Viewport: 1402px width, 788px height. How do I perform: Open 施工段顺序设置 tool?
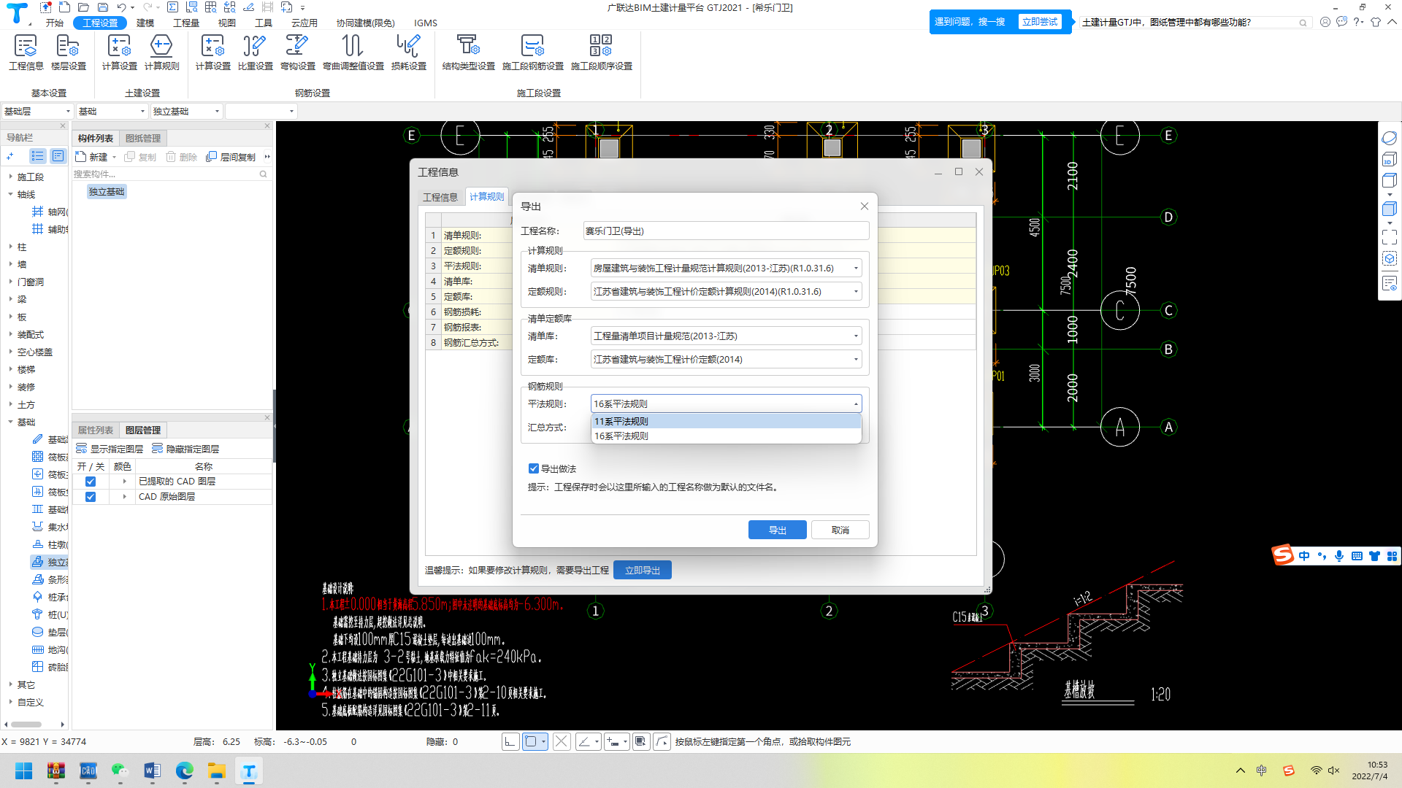[602, 53]
